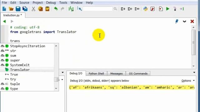Click the auto-indent toolbar icon
The image size is (200, 112).
pos(137,9)
